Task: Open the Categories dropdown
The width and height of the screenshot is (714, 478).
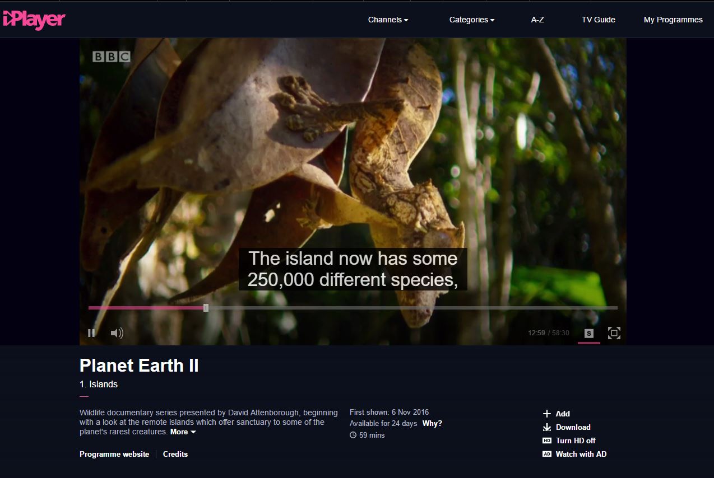Action: pos(471,20)
